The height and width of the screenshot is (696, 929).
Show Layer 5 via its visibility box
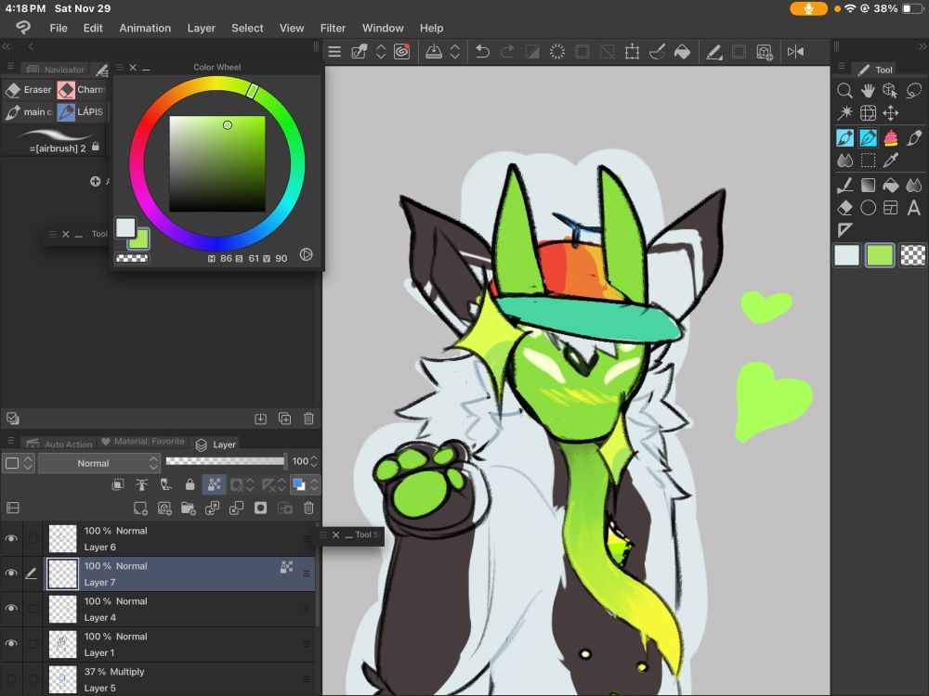click(x=10, y=679)
